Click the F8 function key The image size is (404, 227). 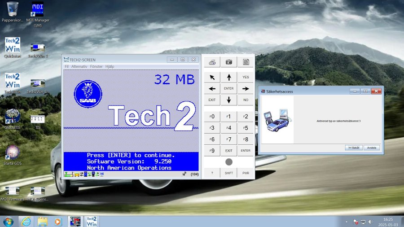coord(246,139)
